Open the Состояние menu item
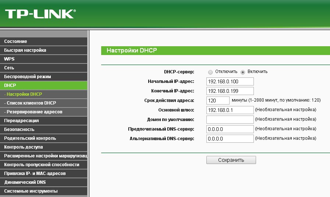This screenshot has height=197, width=330. pyautogui.click(x=15, y=41)
